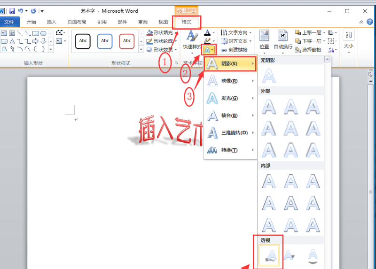The width and height of the screenshot is (376, 269).
Task: Open the 邮件 ribbon tab
Action: click(122, 22)
